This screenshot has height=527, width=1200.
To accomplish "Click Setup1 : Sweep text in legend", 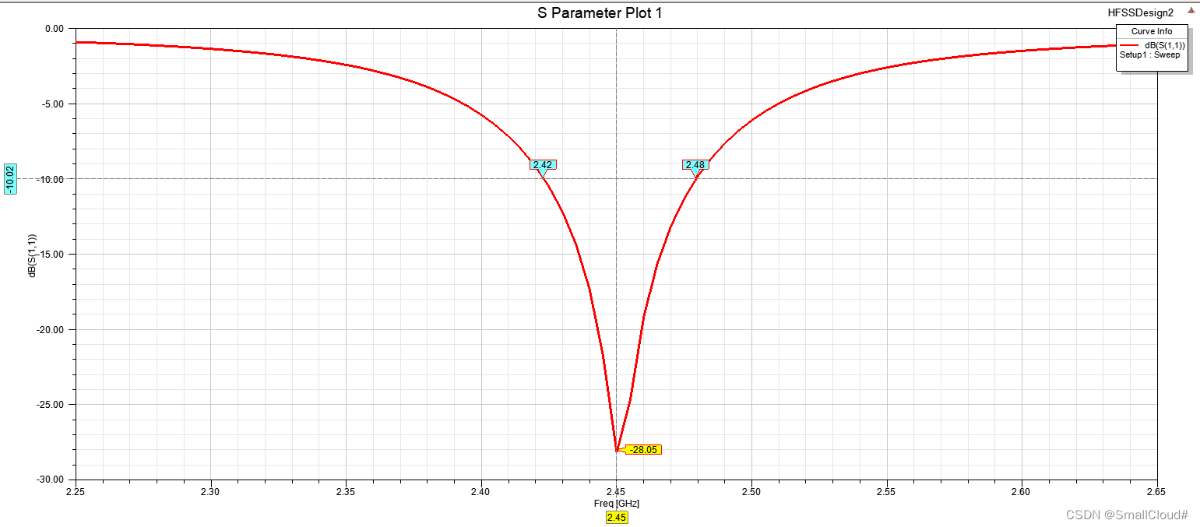I will tap(1149, 55).
